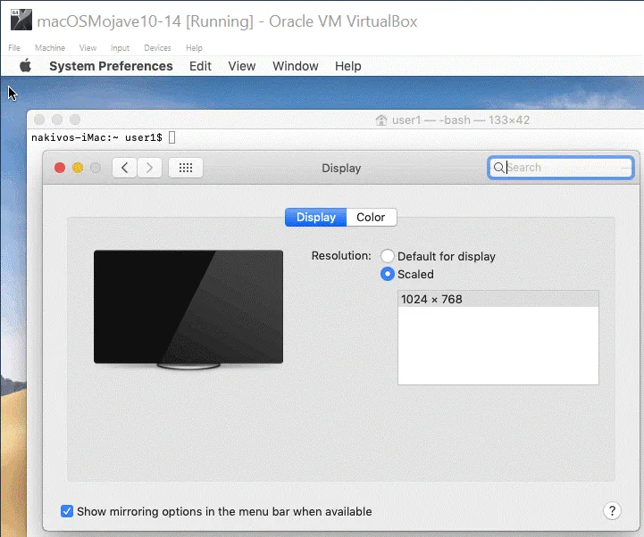The image size is (644, 537).
Task: Open the View menu in macOS bar
Action: point(241,66)
